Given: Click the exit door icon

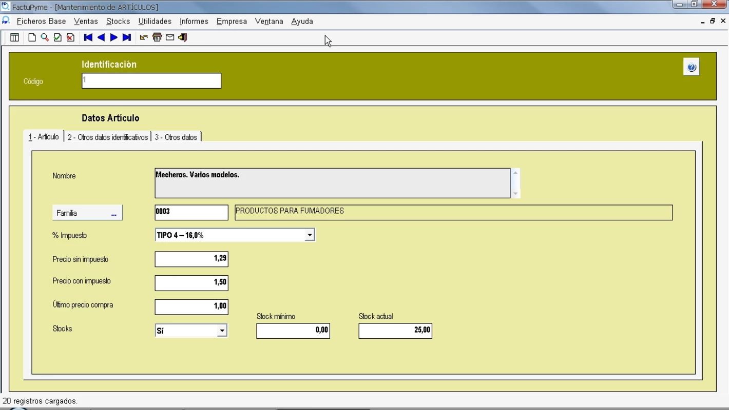Looking at the screenshot, I should coord(183,37).
